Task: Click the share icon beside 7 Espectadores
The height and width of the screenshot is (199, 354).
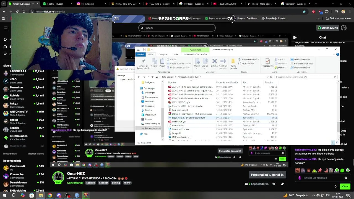Action: pyautogui.click(x=274, y=184)
